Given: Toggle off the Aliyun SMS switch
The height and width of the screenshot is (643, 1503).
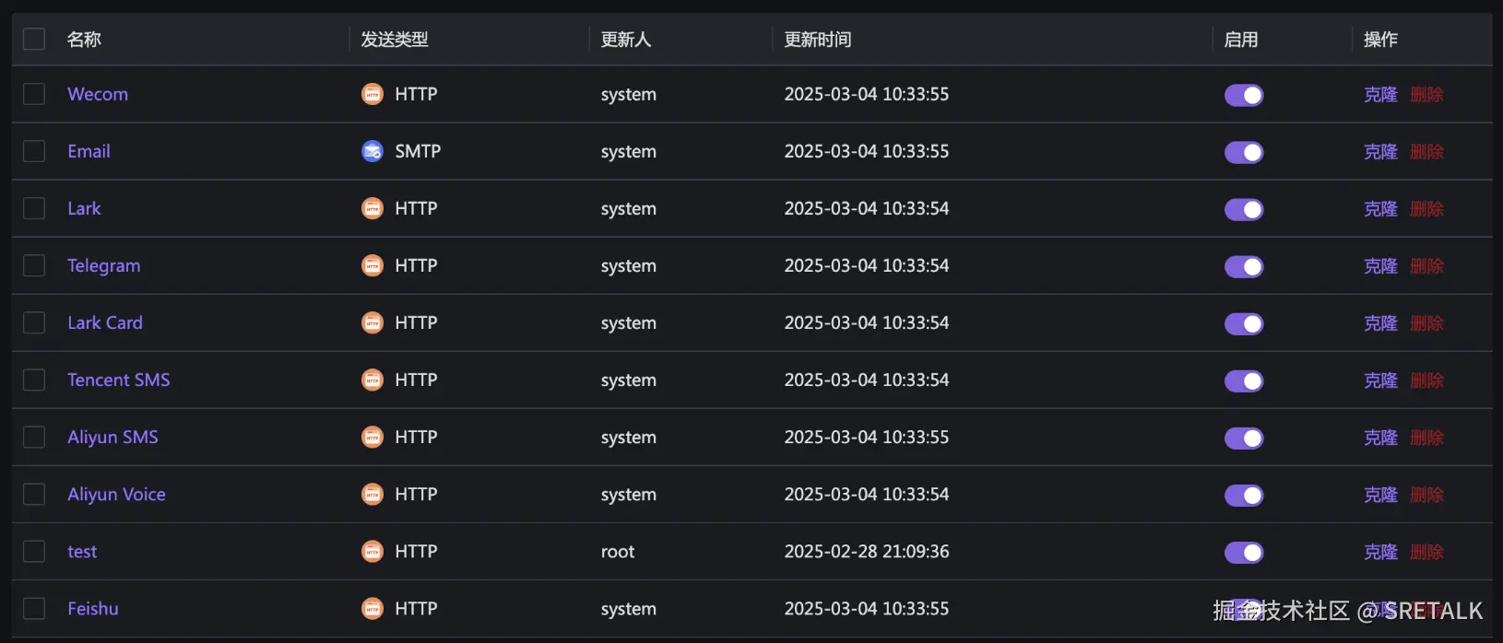Looking at the screenshot, I should (1244, 438).
